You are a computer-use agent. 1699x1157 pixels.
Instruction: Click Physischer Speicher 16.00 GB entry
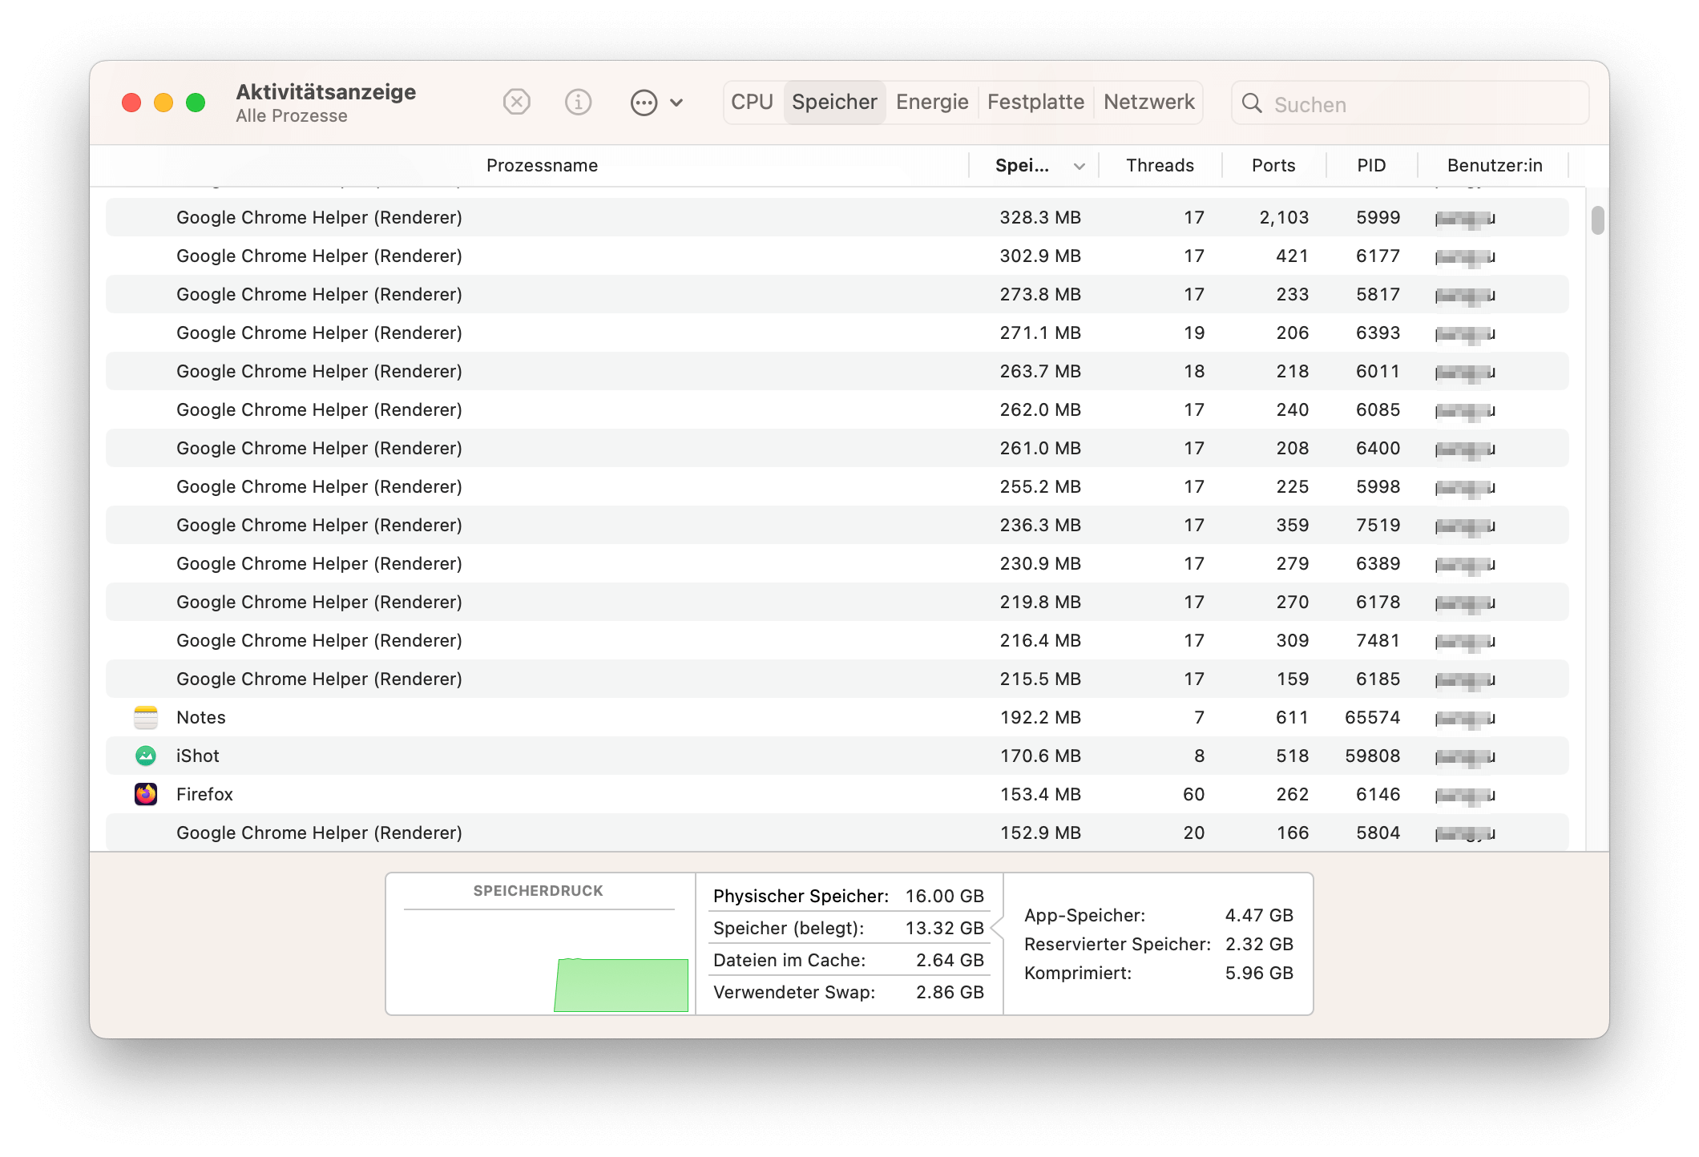[x=849, y=896]
